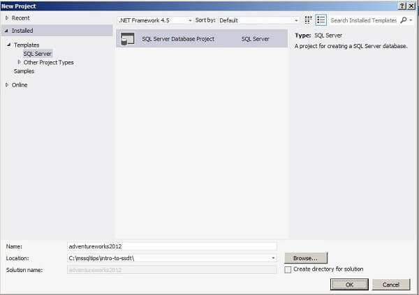Select the SQL Server tree item
This screenshot has height=295, width=419.
pos(38,54)
